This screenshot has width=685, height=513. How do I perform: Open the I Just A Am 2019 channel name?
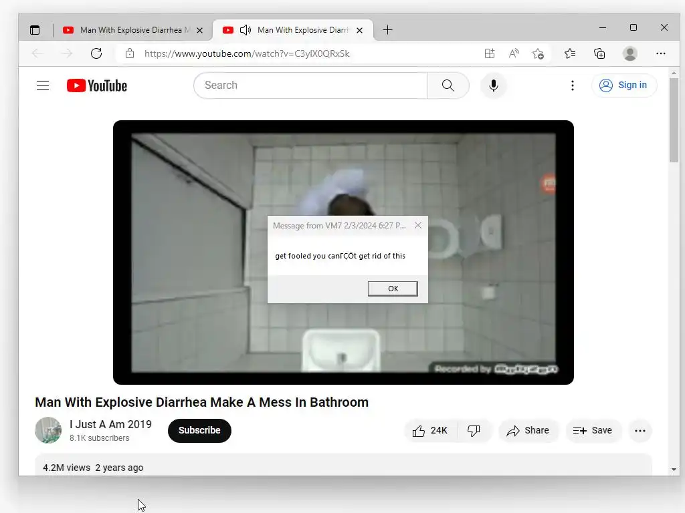[x=110, y=424]
